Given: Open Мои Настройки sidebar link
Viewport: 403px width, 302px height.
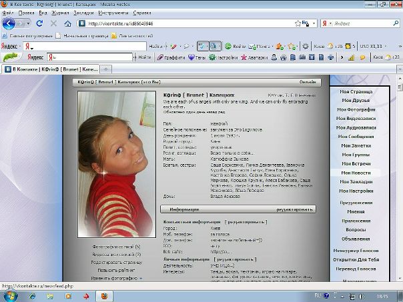Looking at the screenshot, I should point(356,191).
